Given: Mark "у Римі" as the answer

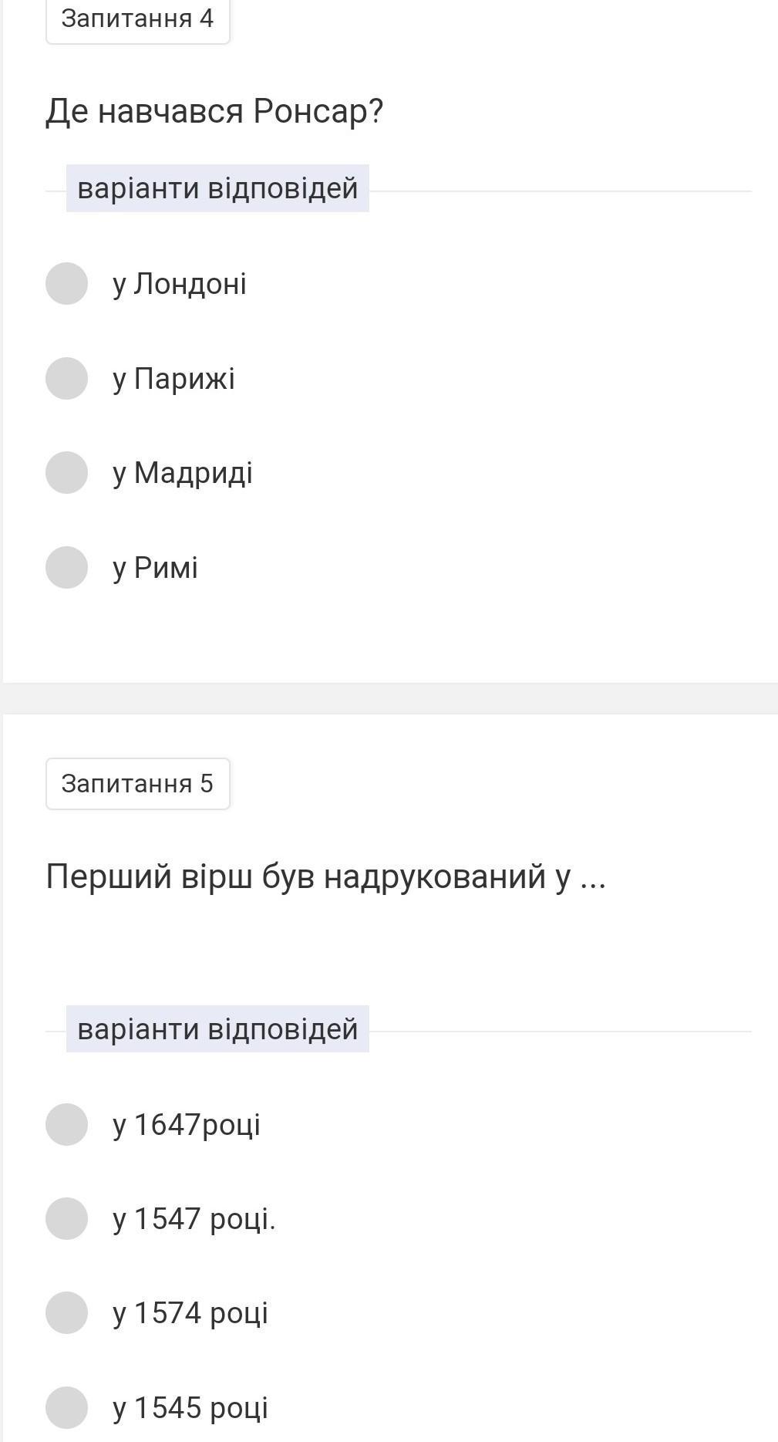Looking at the screenshot, I should [x=66, y=567].
